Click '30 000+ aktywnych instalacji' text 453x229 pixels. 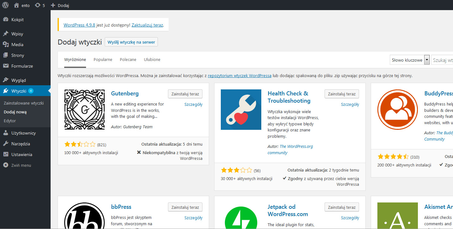(x=246, y=178)
